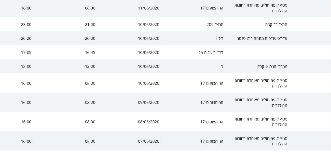Click the 18:00 end time cell
The image size is (331, 152).
point(26,66)
